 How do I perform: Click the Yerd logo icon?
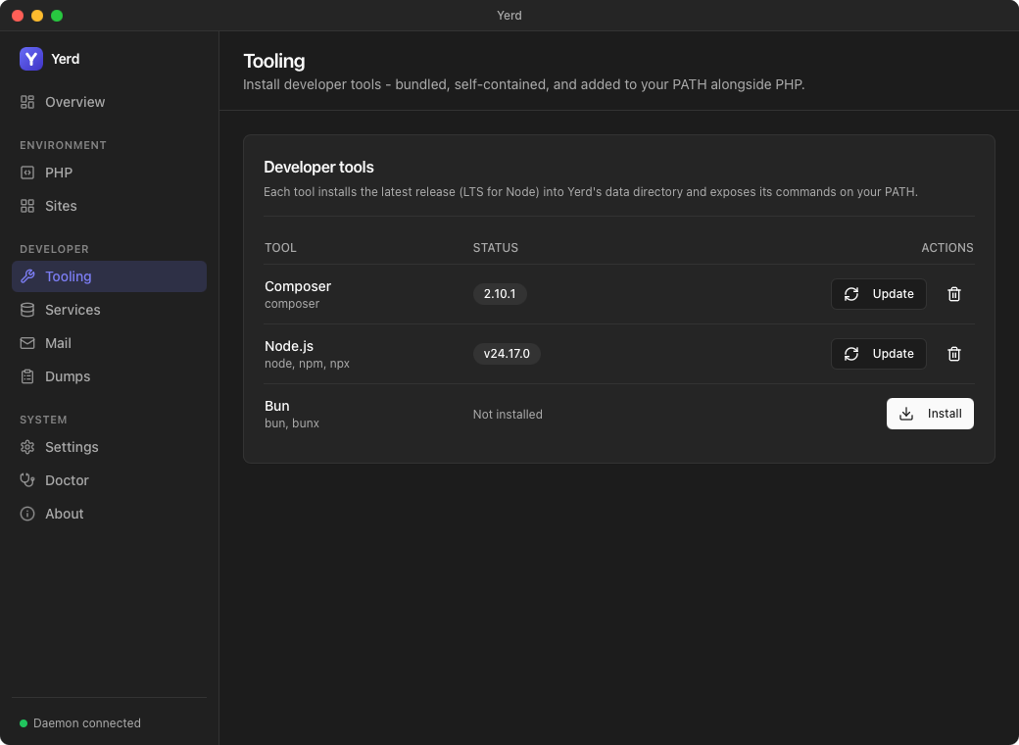(x=31, y=59)
